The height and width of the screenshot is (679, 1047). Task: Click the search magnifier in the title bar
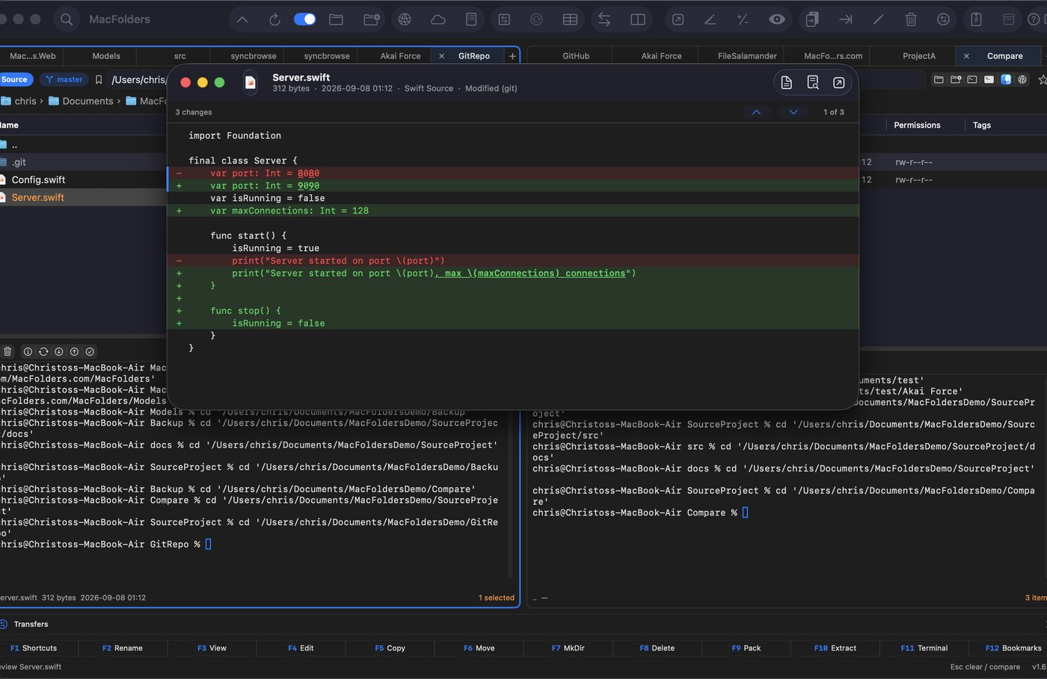pyautogui.click(x=67, y=19)
